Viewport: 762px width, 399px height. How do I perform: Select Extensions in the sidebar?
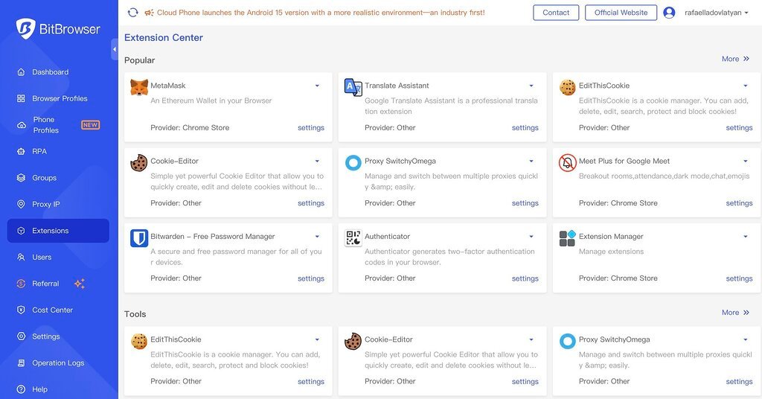58,231
